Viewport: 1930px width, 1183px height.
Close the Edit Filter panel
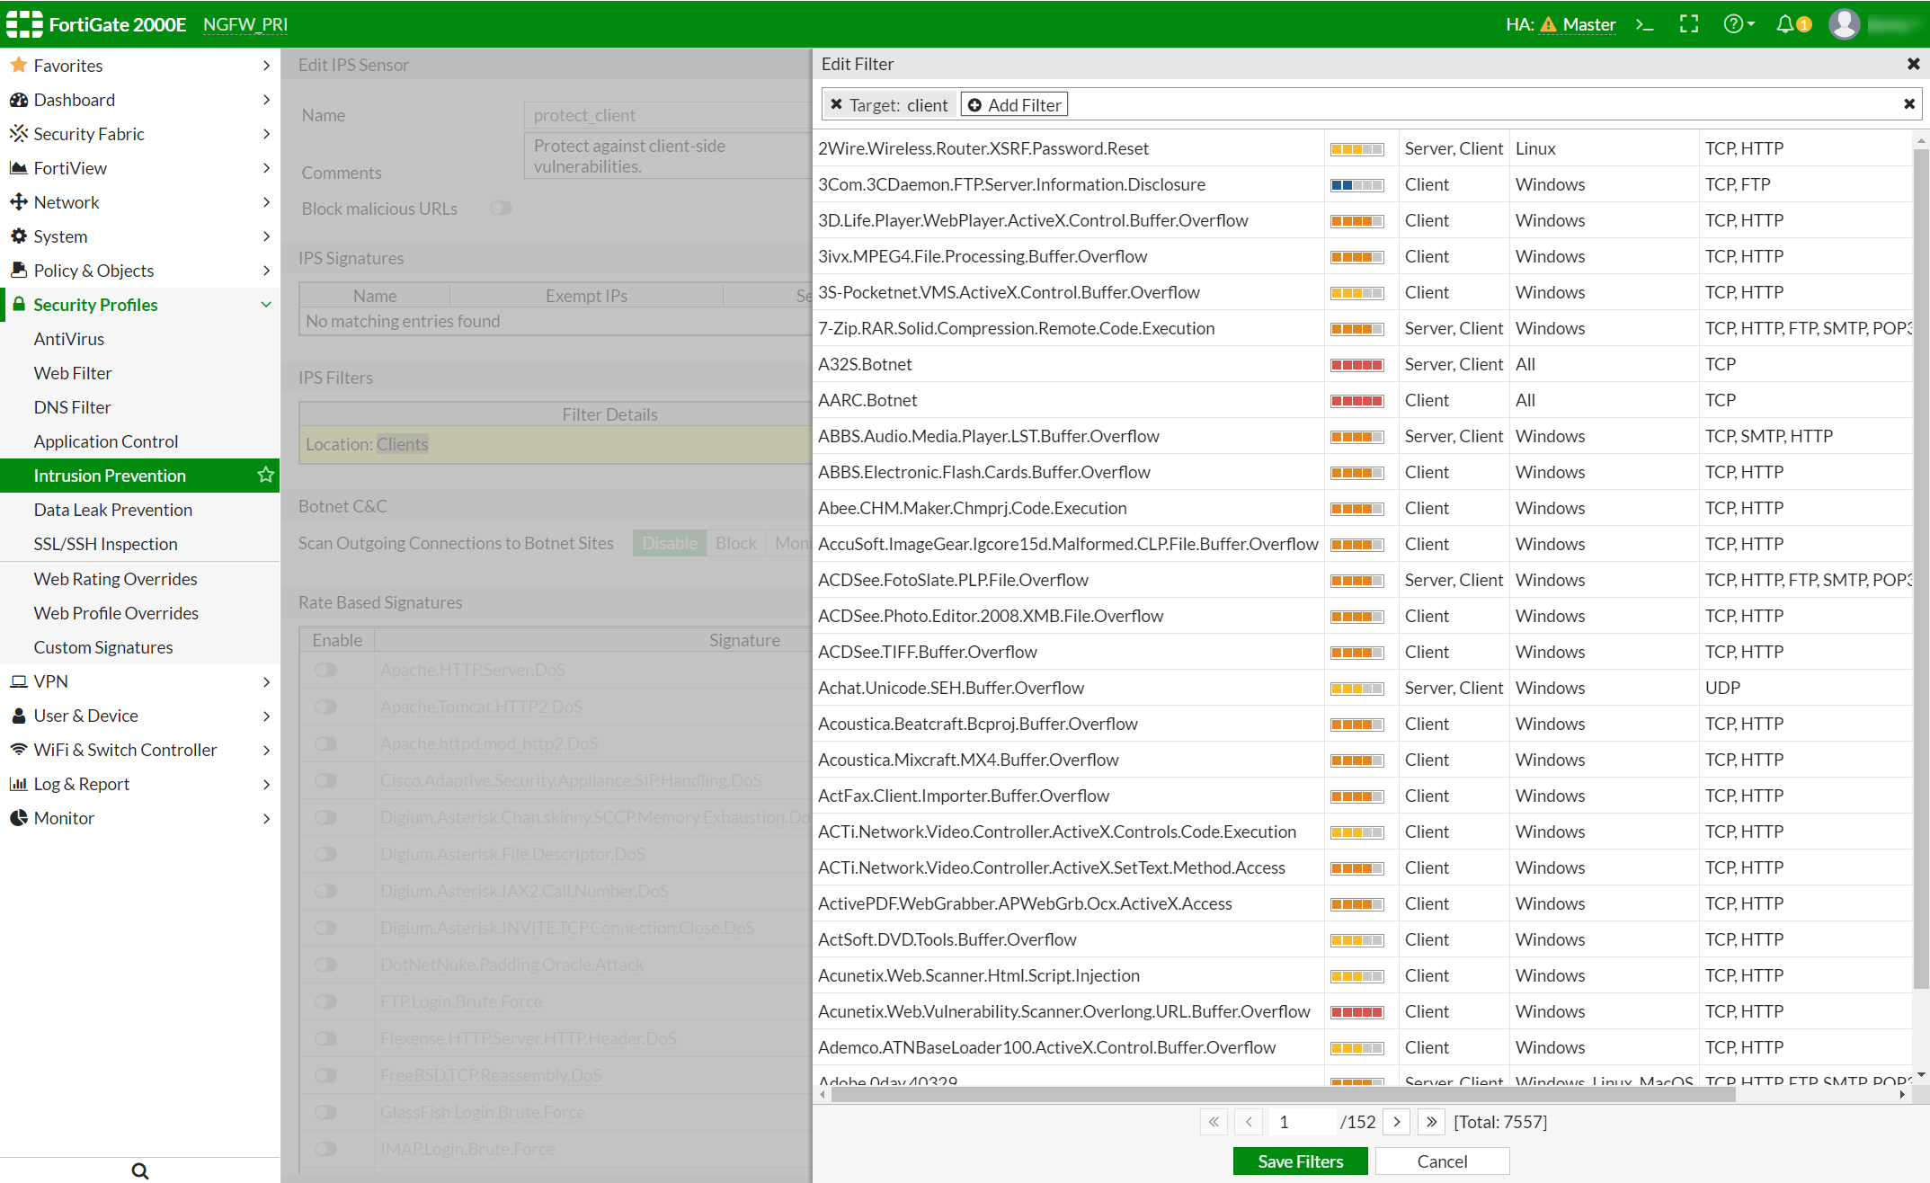(x=1914, y=64)
